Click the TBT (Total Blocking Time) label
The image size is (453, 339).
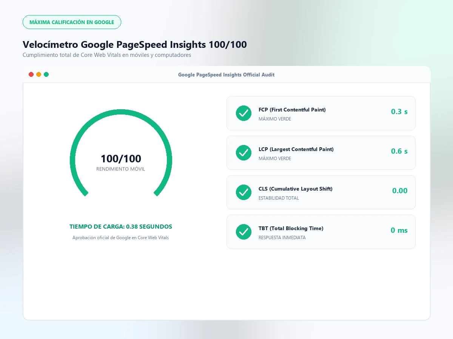point(291,228)
